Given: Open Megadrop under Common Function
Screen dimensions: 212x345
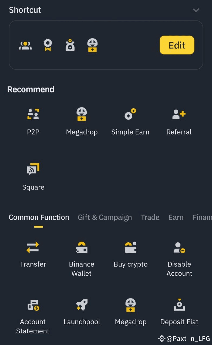Looking at the screenshot, I should (130, 305).
